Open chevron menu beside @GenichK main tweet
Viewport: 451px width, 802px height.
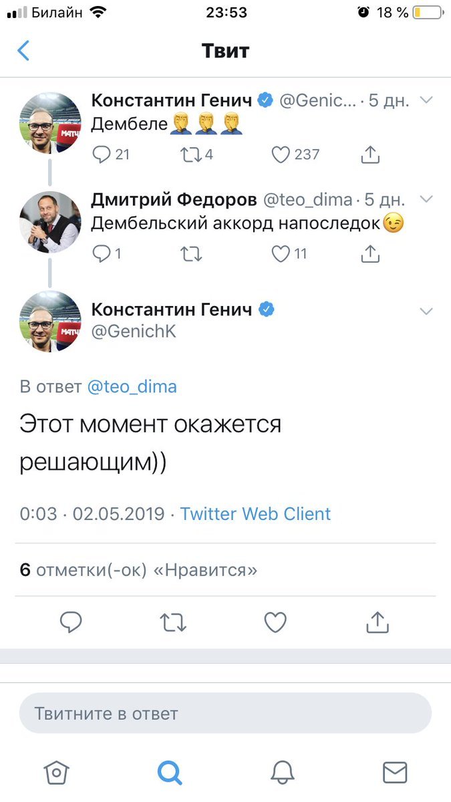[x=426, y=311]
